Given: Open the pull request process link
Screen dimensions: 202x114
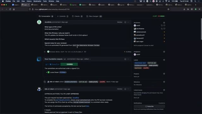Looking at the screenshot, I should coord(63,100).
